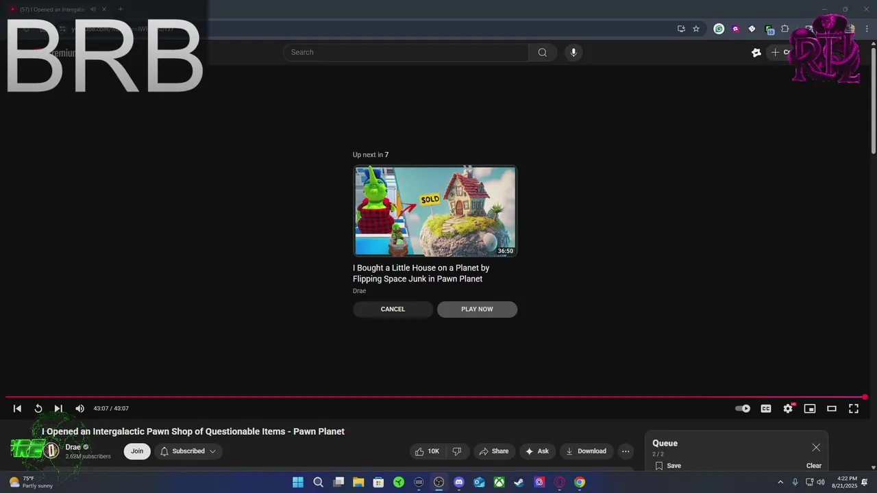This screenshot has width=877, height=493.
Task: Click into the YouTube search box
Action: point(406,52)
